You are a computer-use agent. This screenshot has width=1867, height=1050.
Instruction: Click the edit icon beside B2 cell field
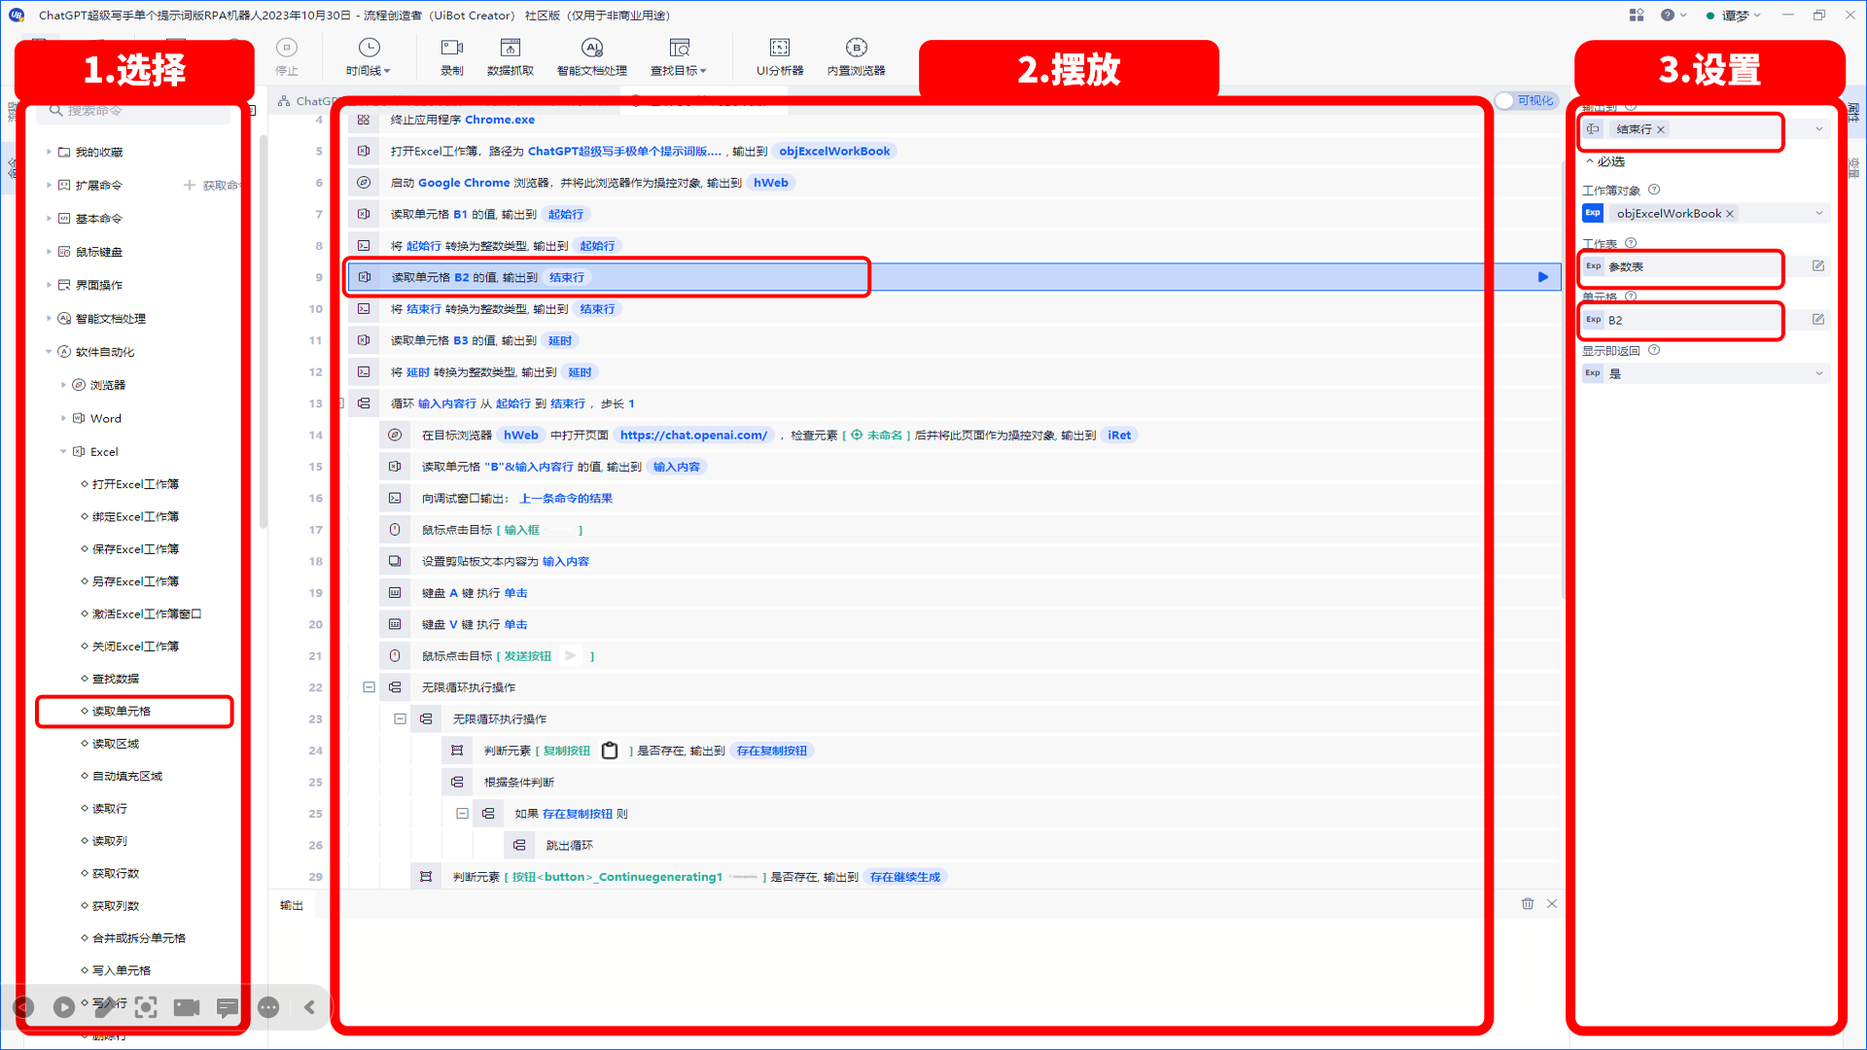tap(1818, 320)
